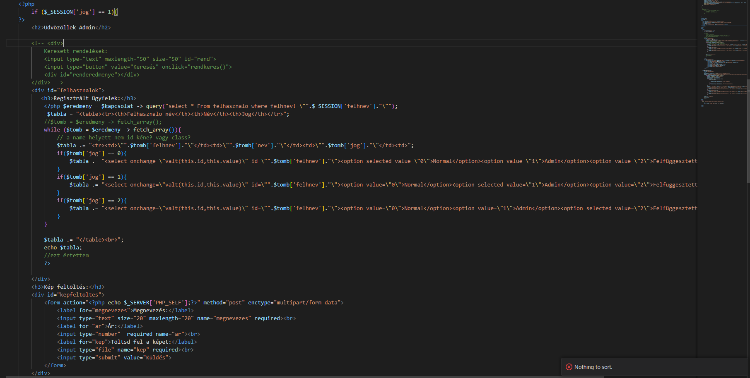The height and width of the screenshot is (378, 750).
Task: Click the "Kép feltöltés:" h3 line
Action: pos(68,287)
